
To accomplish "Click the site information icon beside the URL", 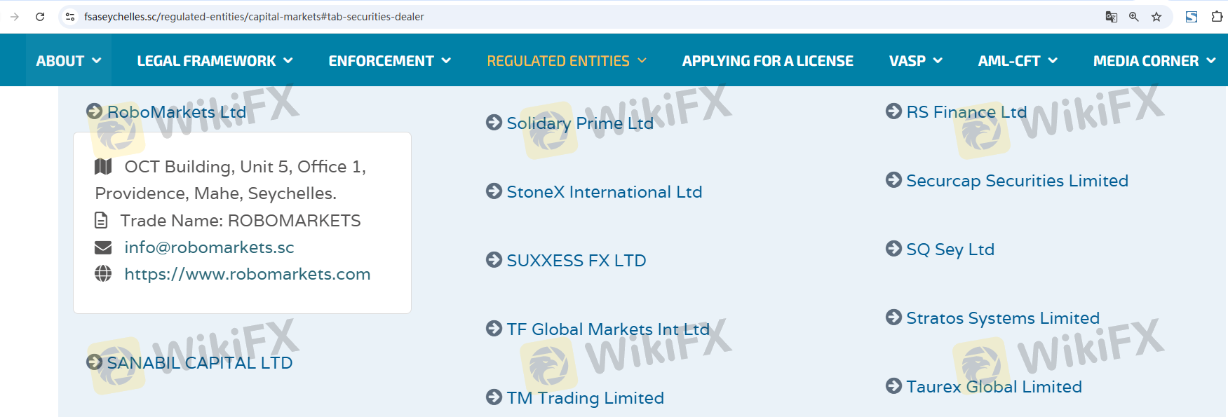I will (x=70, y=17).
